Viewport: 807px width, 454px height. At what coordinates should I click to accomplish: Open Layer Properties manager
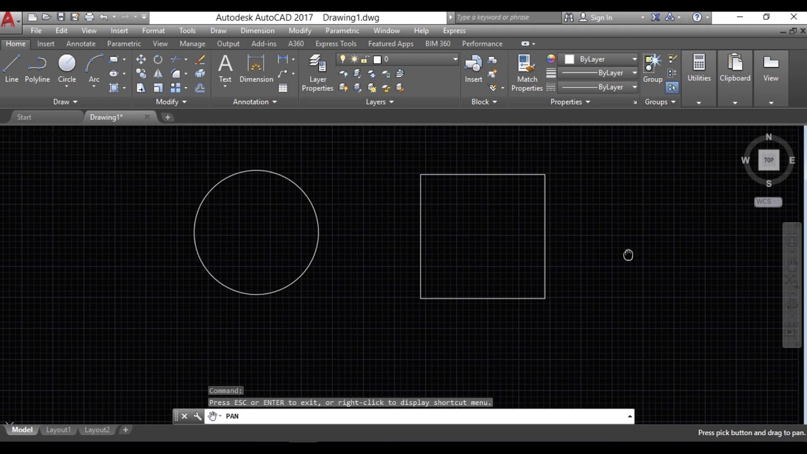pyautogui.click(x=317, y=73)
